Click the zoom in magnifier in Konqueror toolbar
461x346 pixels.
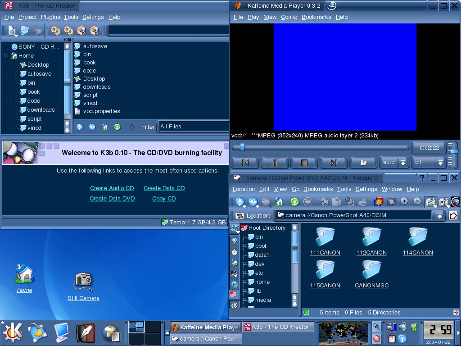(404, 202)
